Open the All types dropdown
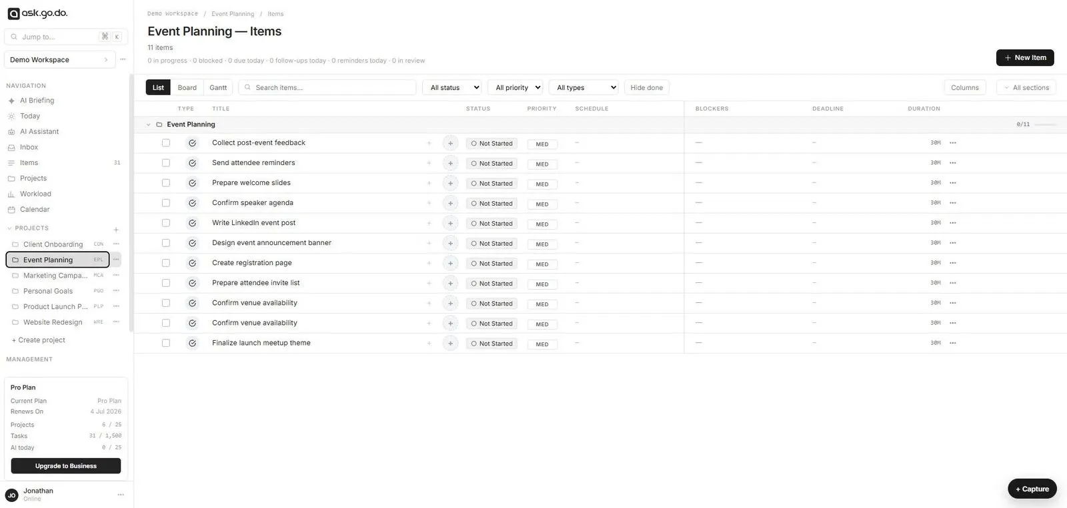 point(584,87)
